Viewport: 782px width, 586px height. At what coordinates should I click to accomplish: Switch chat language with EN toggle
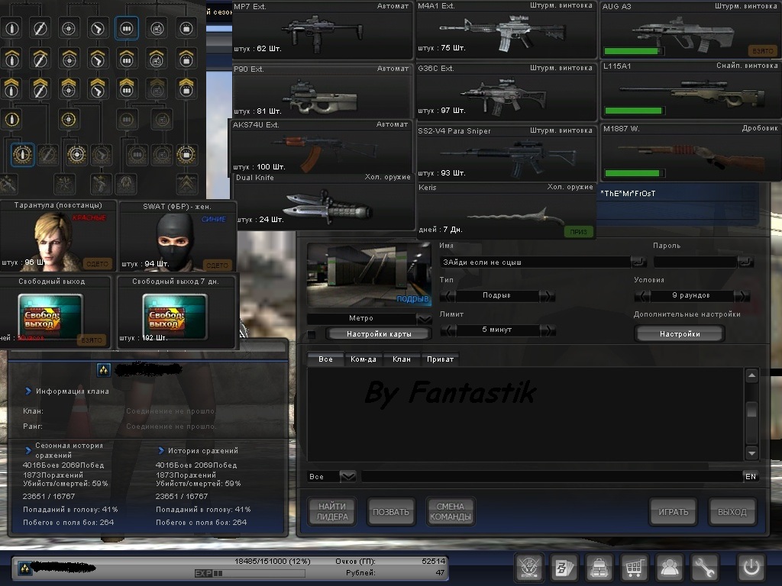(751, 476)
